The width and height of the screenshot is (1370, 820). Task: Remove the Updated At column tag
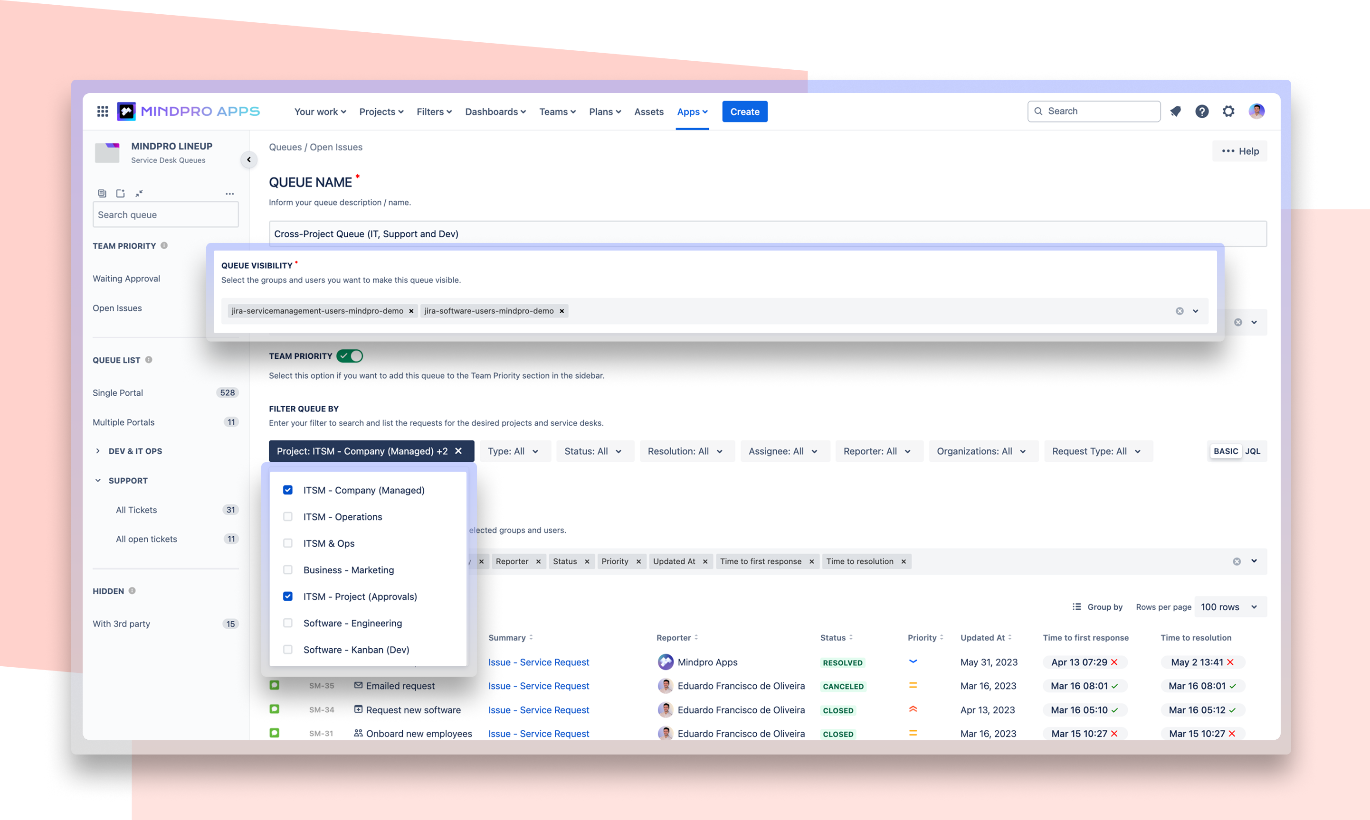(x=705, y=561)
